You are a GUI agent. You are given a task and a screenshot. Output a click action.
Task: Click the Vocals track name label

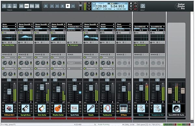91,115
